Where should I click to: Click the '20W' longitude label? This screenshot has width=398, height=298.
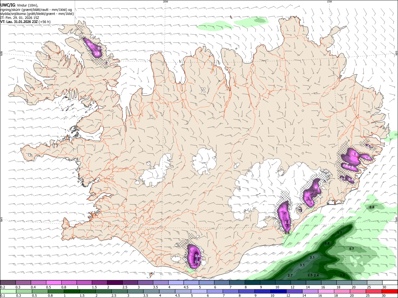[x=165, y=2]
